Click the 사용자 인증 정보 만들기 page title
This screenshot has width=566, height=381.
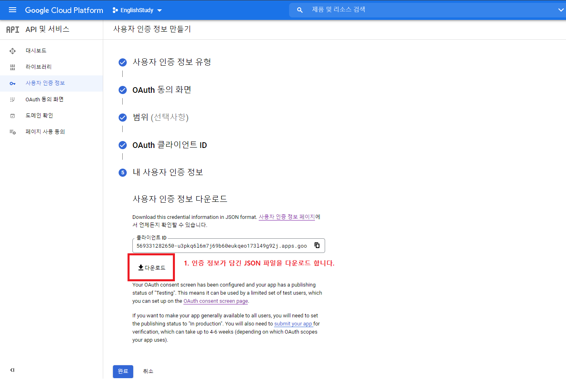pos(152,29)
